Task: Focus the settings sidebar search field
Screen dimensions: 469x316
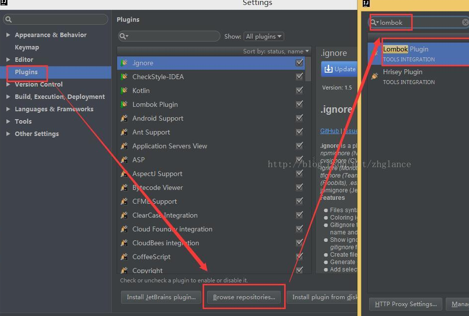Action: click(x=56, y=19)
